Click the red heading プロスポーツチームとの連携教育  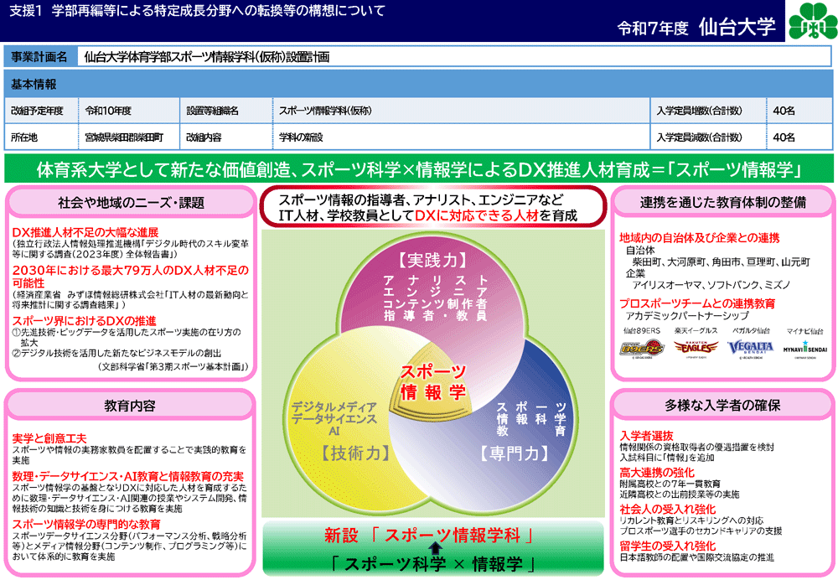click(x=696, y=303)
